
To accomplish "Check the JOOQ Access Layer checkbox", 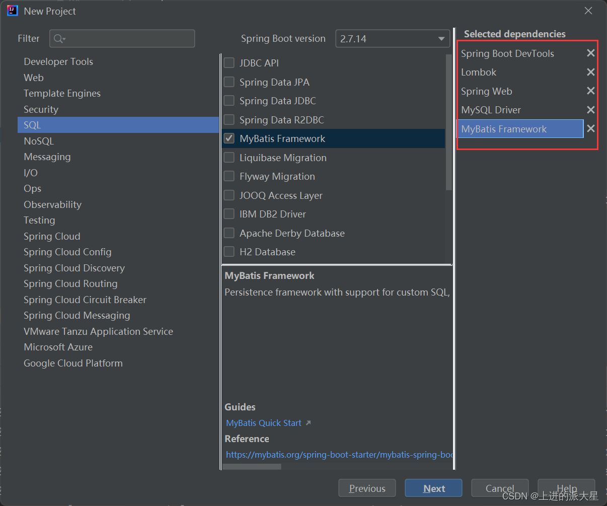I will pyautogui.click(x=229, y=195).
